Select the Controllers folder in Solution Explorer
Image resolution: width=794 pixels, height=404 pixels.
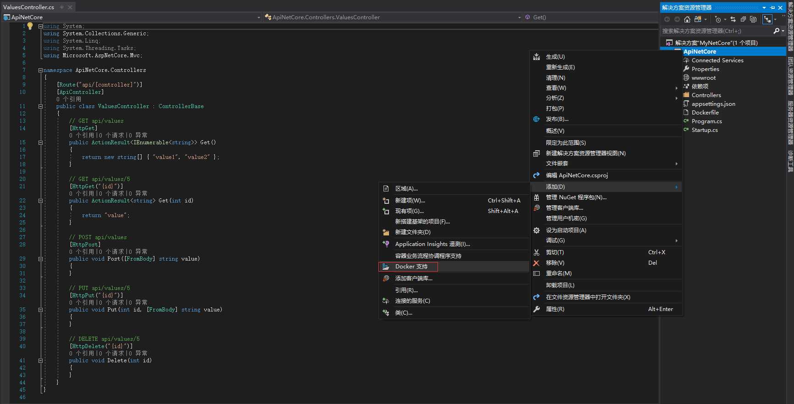[706, 95]
